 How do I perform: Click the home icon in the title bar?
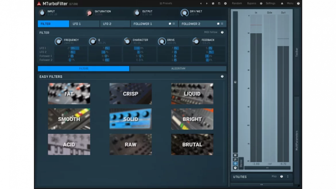pos(282,3)
